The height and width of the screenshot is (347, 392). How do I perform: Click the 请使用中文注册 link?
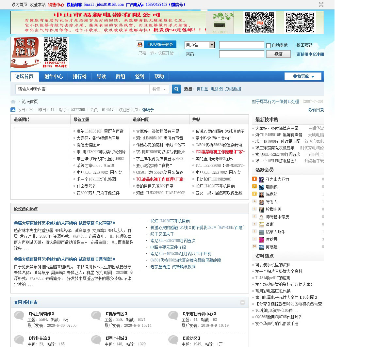310,54
